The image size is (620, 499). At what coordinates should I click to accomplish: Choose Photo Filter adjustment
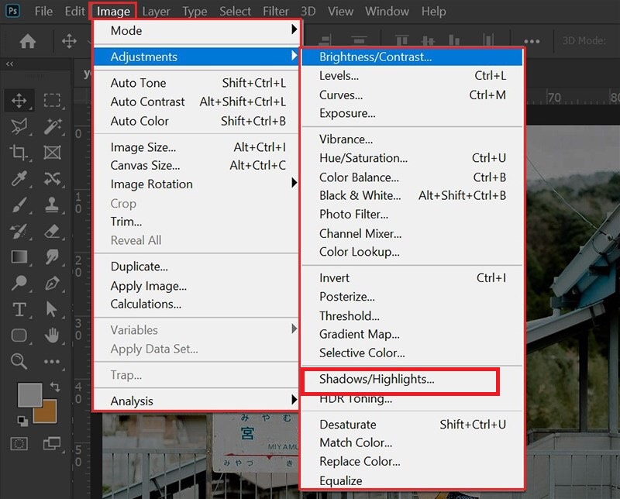[412, 214]
